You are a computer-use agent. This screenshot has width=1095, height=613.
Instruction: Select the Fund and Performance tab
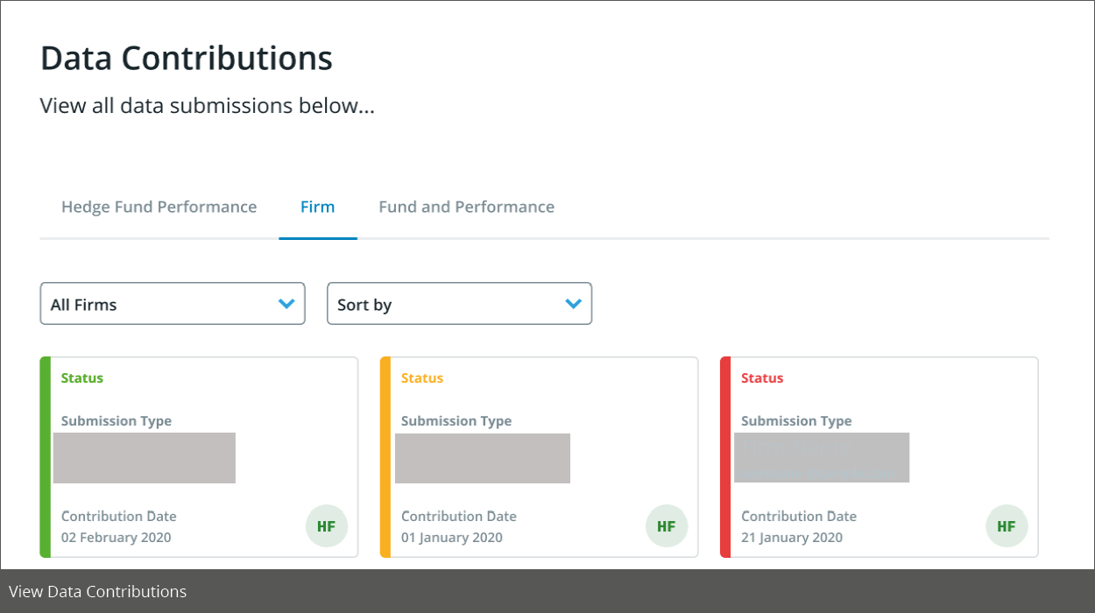(x=466, y=207)
